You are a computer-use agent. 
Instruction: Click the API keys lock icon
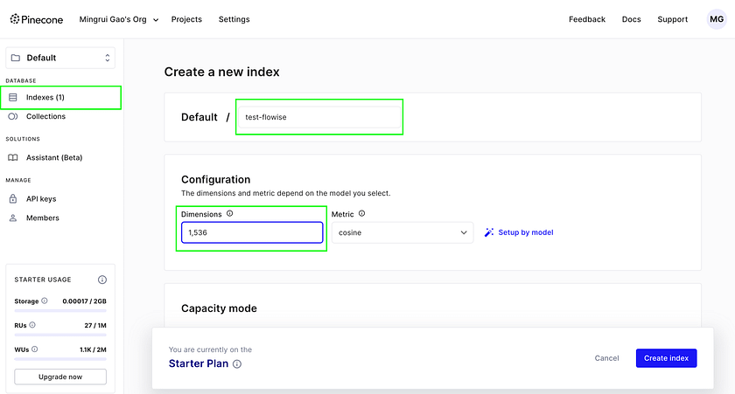coord(13,198)
